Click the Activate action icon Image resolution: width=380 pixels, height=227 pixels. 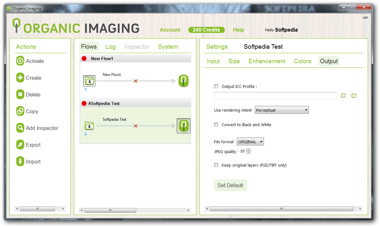click(x=20, y=61)
